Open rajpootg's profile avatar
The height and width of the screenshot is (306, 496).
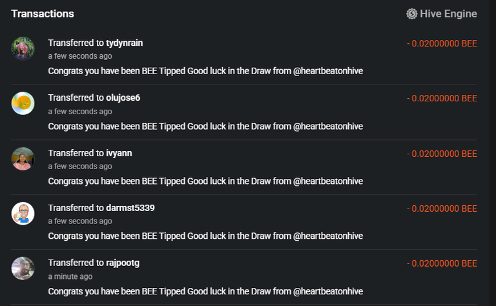click(23, 268)
